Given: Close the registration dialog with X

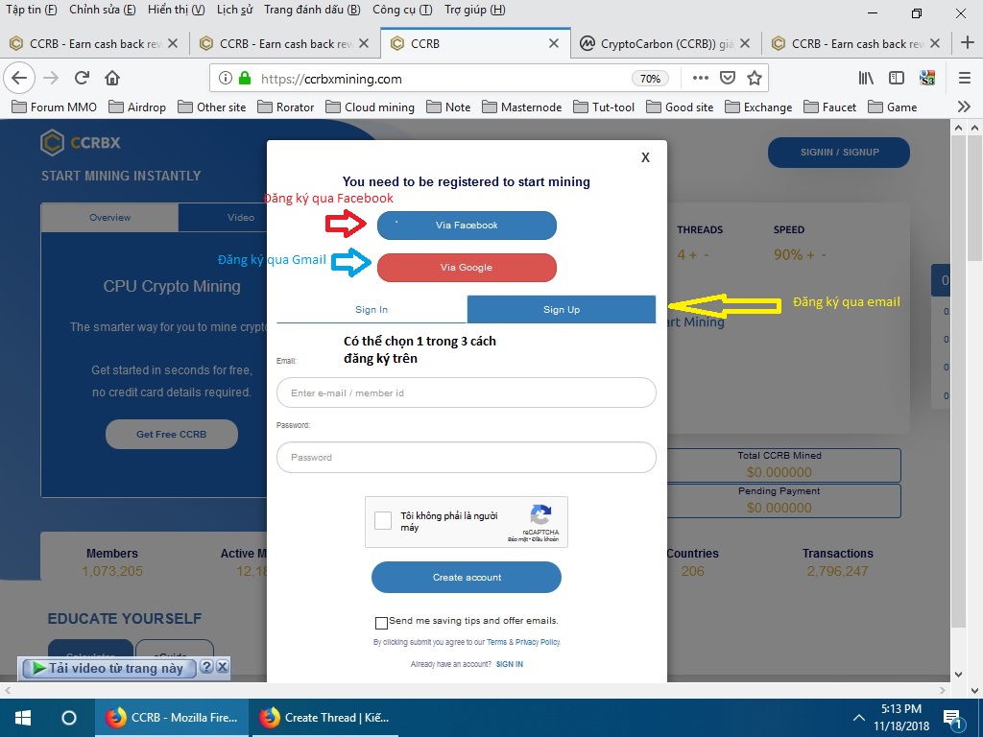Looking at the screenshot, I should (x=645, y=157).
